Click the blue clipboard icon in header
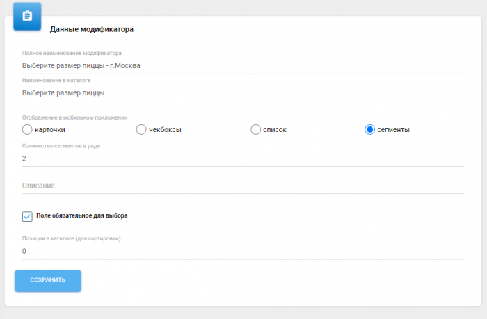This screenshot has width=487, height=319. tap(27, 16)
